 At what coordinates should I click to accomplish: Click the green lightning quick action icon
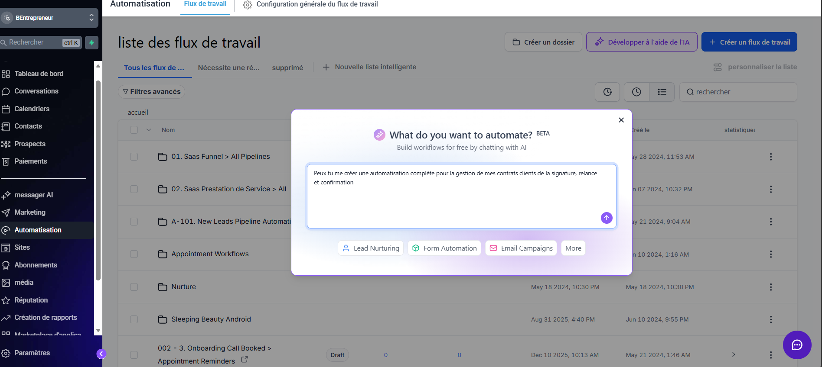point(91,42)
